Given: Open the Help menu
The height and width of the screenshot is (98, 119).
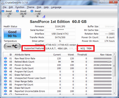Looking at the screenshot, I should click(x=46, y=7).
